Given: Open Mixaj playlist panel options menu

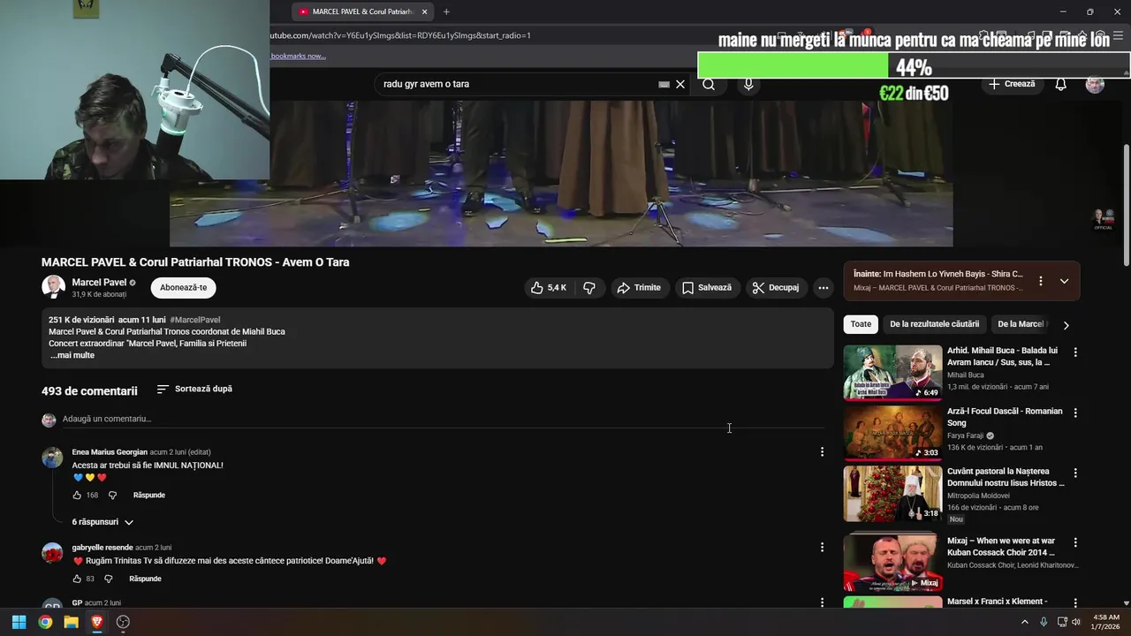Looking at the screenshot, I should [x=1040, y=281].
